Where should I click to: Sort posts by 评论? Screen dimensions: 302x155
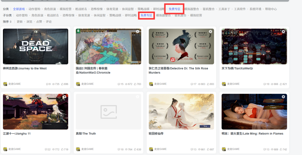[x=49, y=22]
